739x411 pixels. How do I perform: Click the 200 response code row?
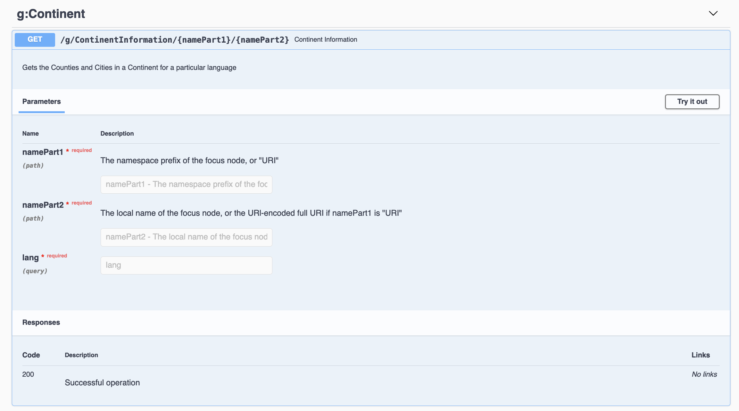28,374
